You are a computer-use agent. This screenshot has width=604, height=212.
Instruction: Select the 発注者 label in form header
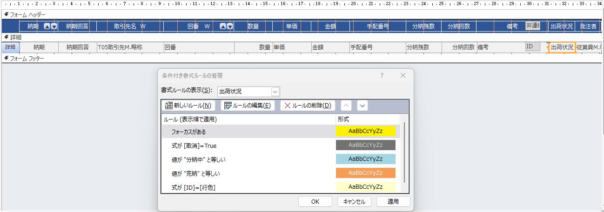pos(588,26)
